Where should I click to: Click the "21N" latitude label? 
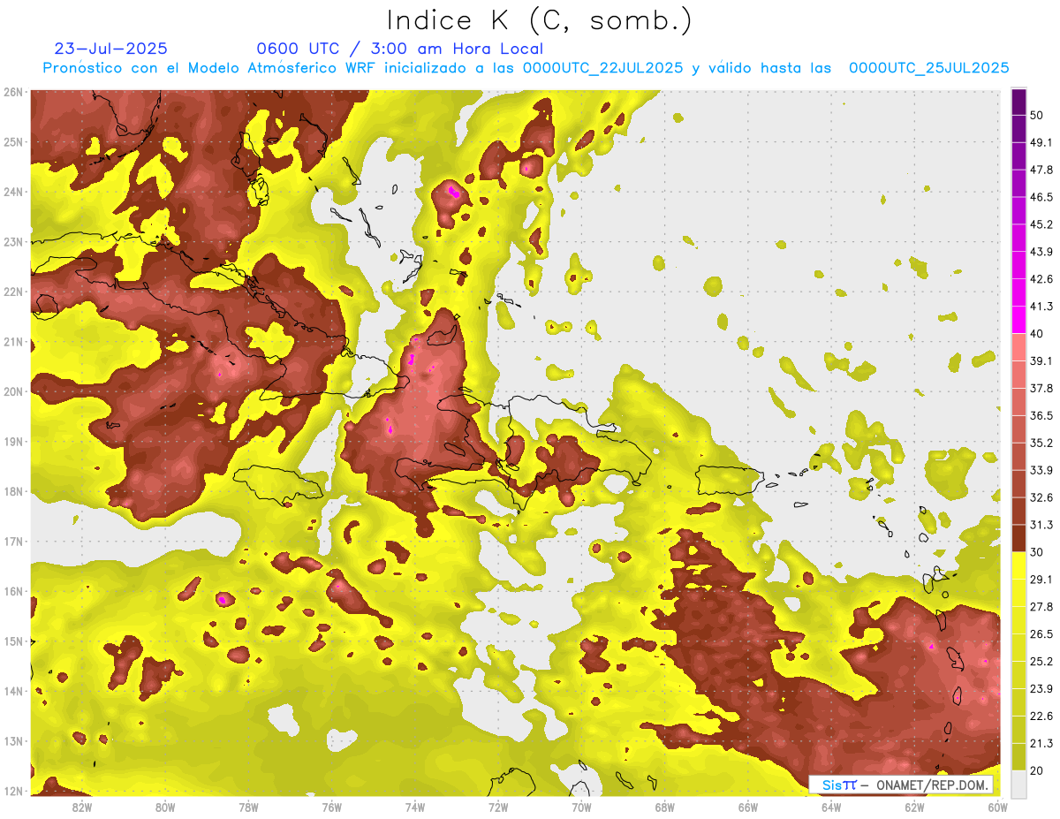point(13,341)
